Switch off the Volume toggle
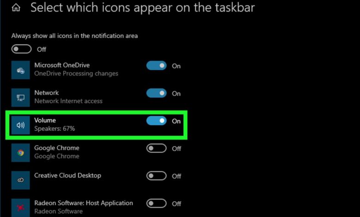Screen dimensions: 360x217 tap(156, 121)
